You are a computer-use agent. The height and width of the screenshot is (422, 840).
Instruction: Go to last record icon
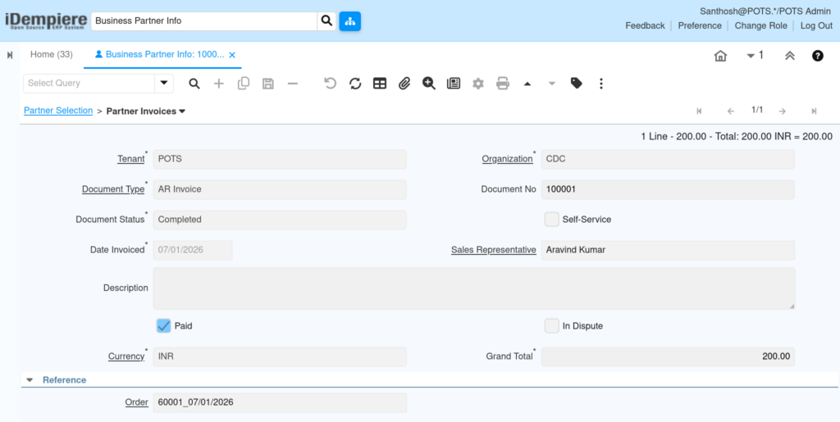[x=814, y=111]
